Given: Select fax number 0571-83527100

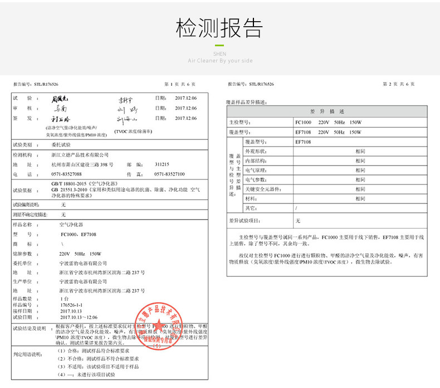Looking at the screenshot, I should coord(169,174).
